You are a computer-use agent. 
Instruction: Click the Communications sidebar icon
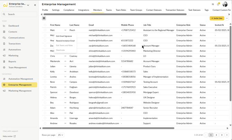4,38
